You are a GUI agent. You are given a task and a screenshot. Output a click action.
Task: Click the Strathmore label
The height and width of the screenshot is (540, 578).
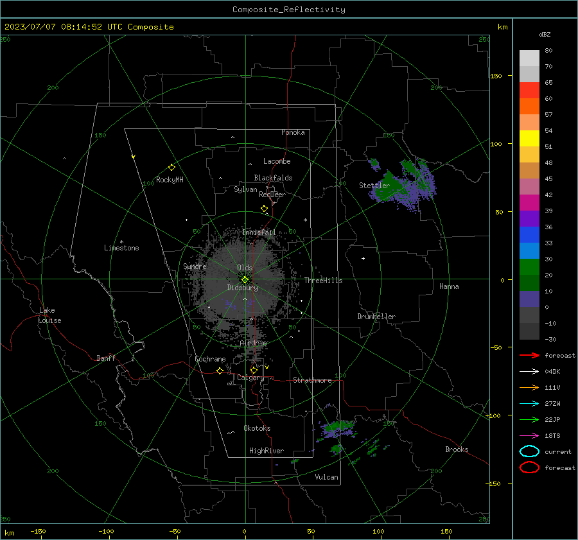(312, 380)
